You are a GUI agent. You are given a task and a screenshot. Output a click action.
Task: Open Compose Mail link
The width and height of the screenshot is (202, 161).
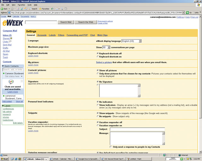(x=10, y=31)
